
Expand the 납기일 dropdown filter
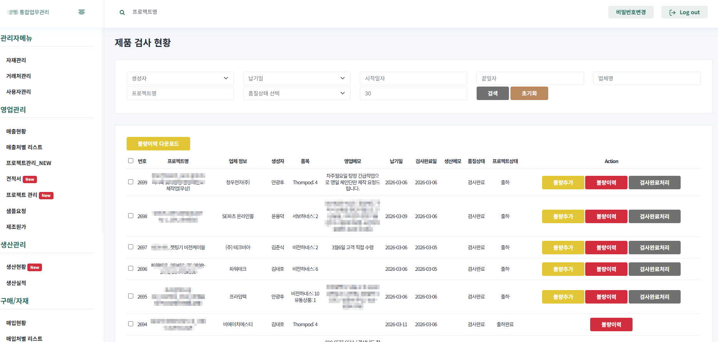pyautogui.click(x=297, y=78)
